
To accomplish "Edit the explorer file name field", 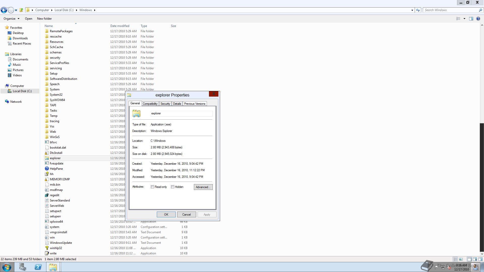I will tap(181, 114).
